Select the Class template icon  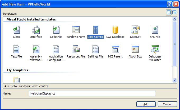point(16,30)
